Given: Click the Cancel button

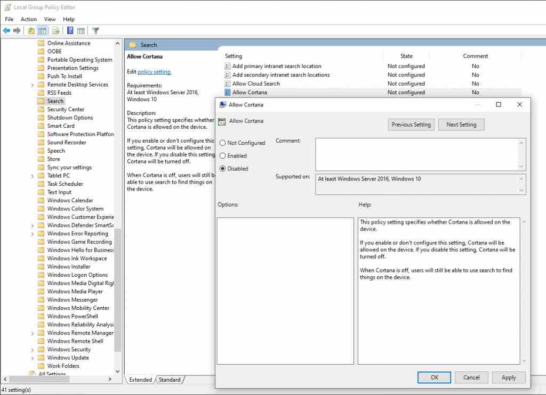Looking at the screenshot, I should pos(471,377).
